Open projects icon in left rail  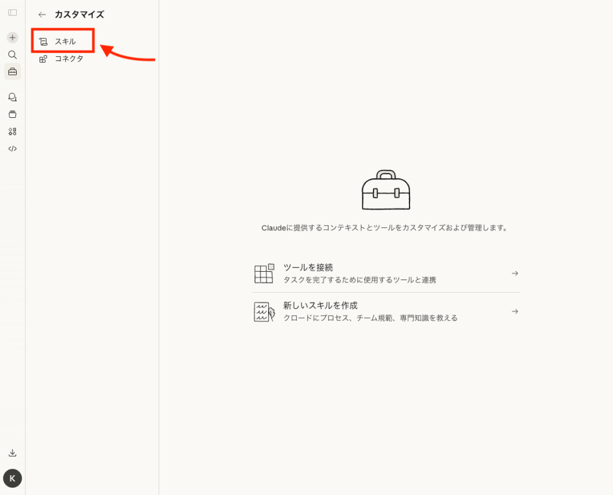coord(13,114)
